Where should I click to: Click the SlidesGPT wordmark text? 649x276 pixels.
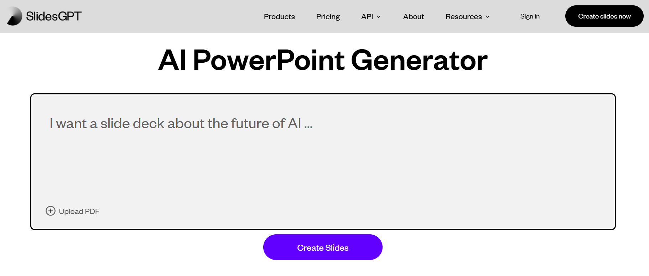click(x=54, y=16)
